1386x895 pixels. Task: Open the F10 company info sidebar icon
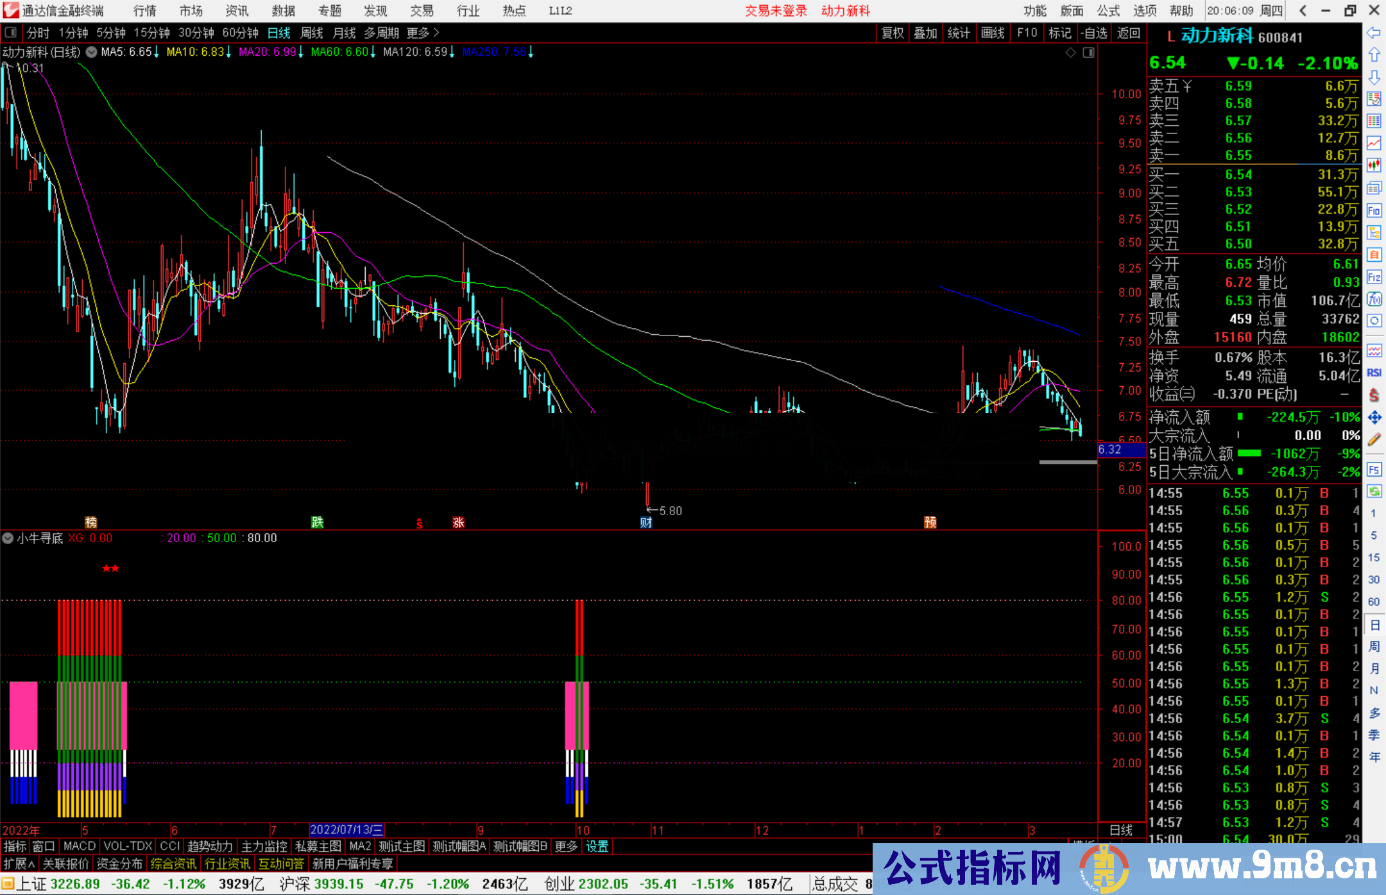pyautogui.click(x=1374, y=210)
